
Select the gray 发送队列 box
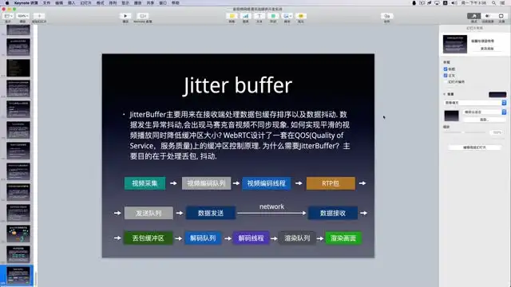click(149, 213)
